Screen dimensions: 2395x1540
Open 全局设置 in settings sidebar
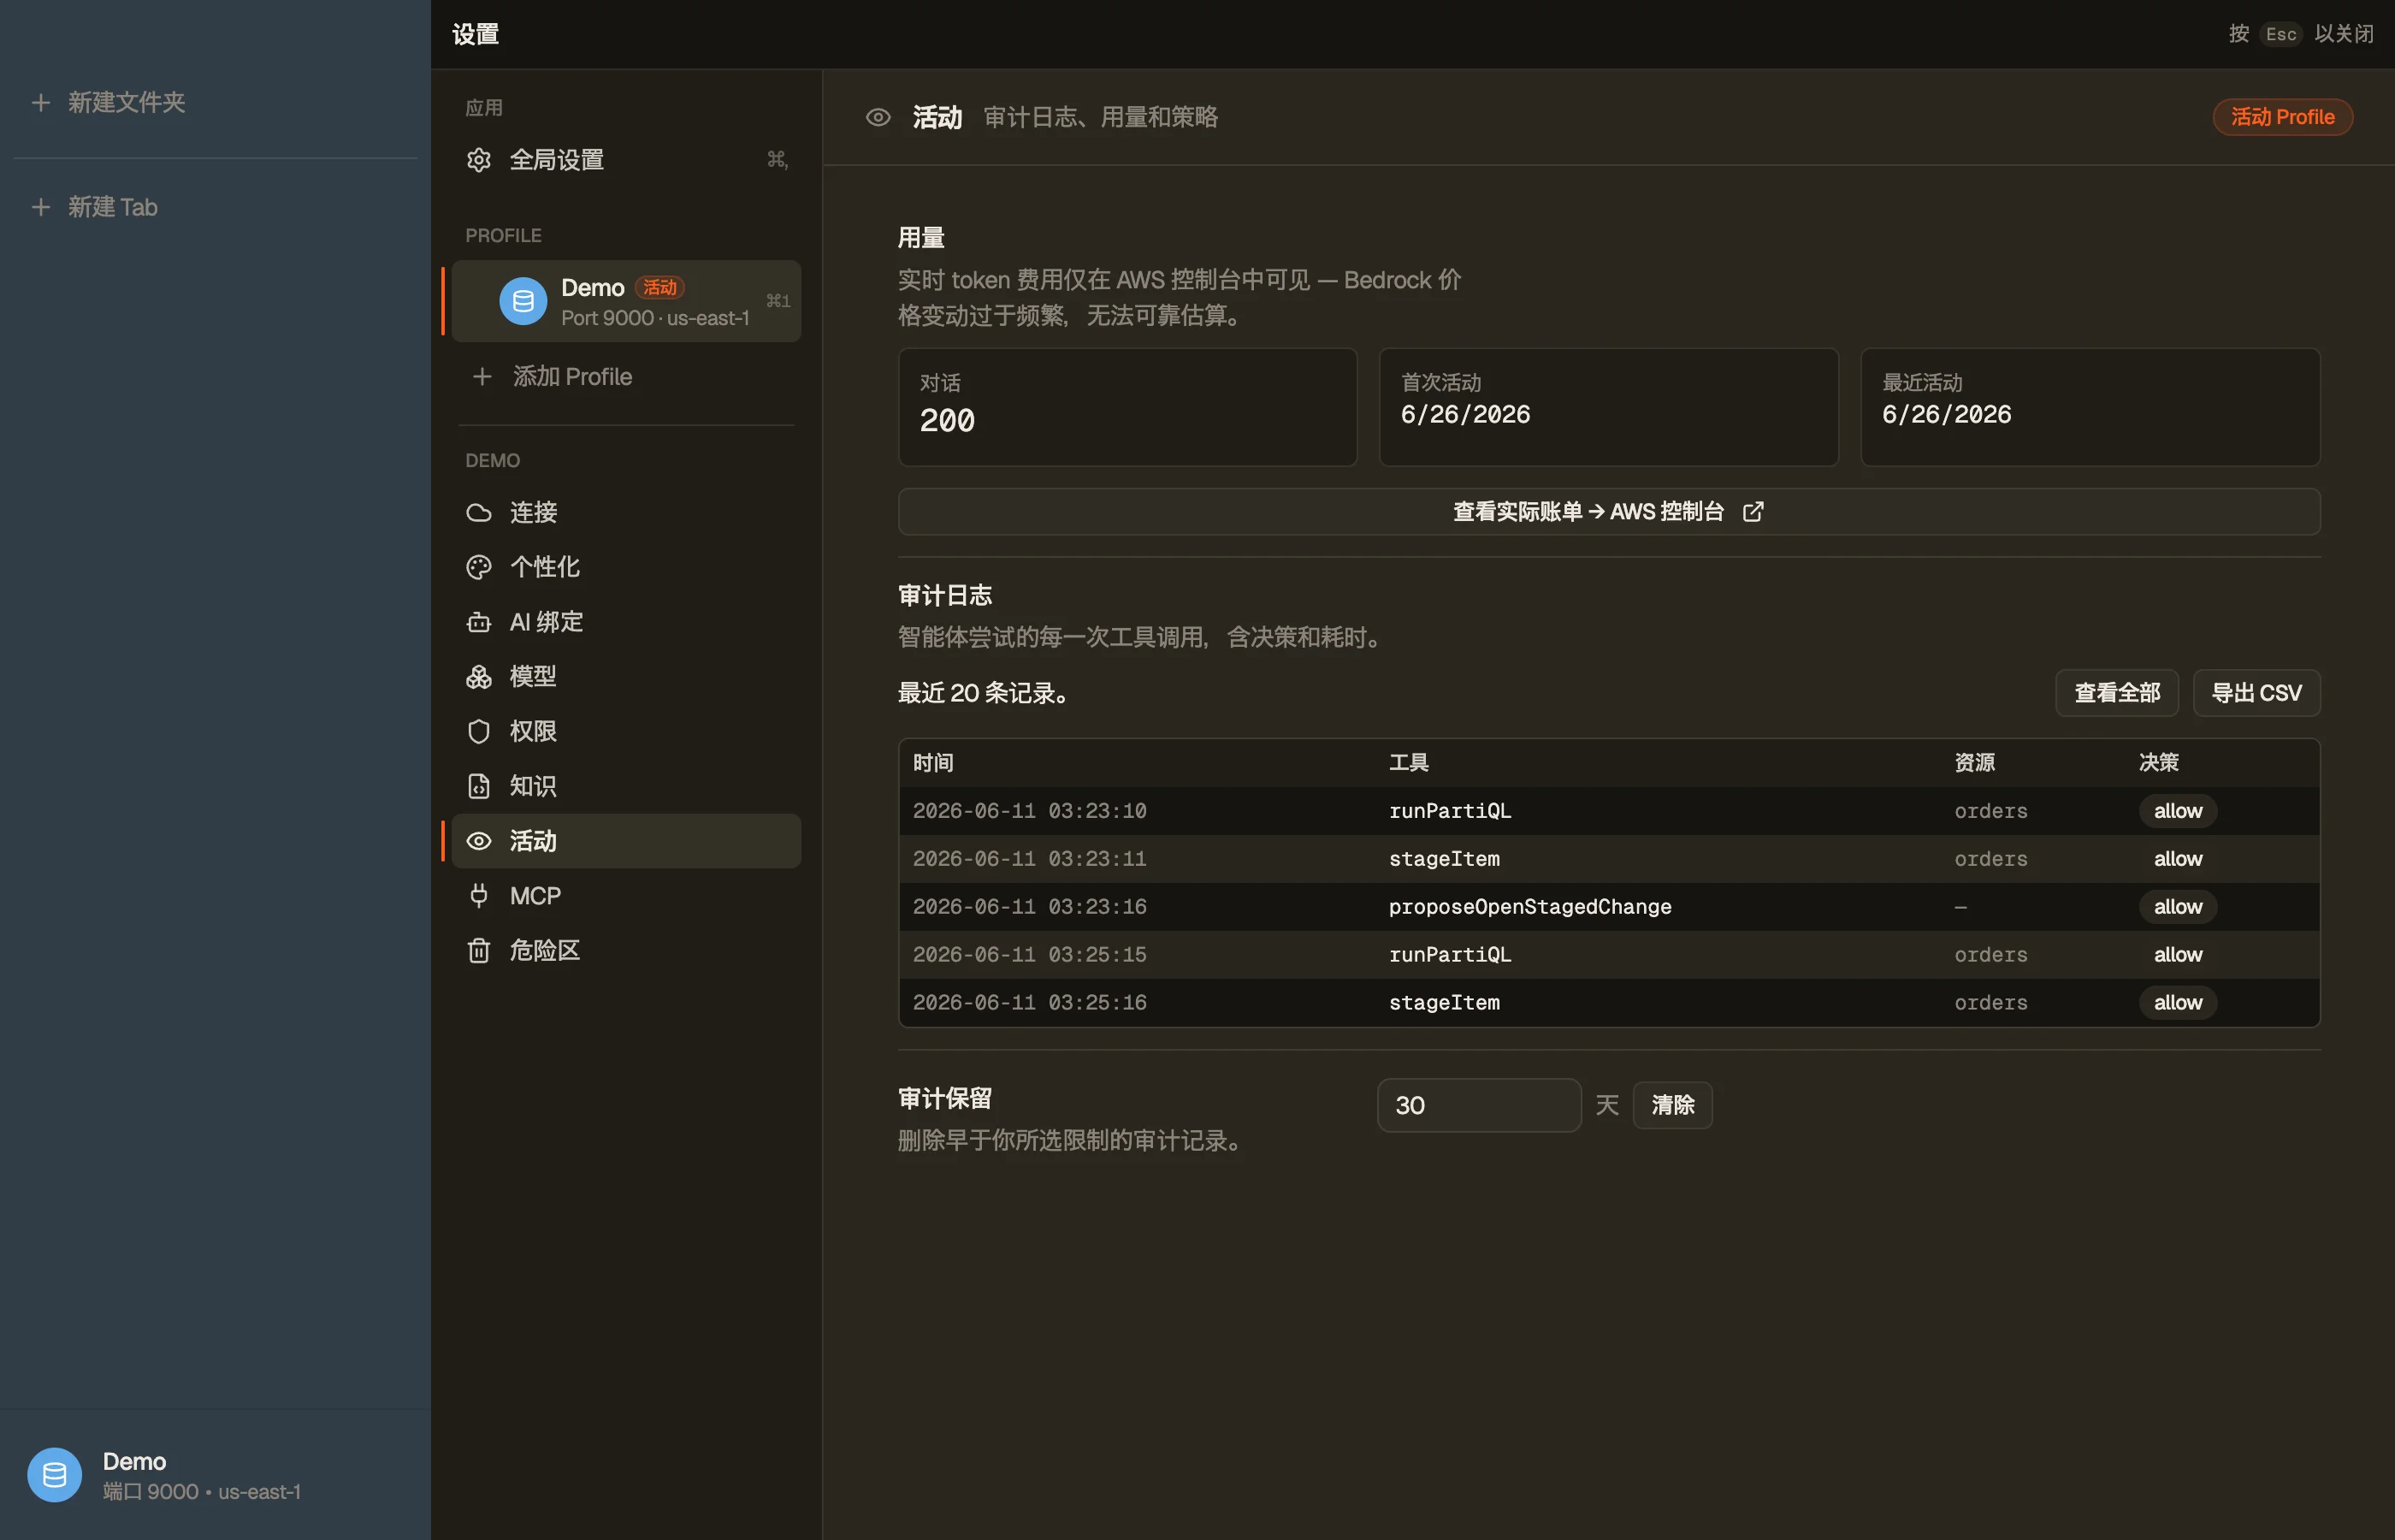point(626,160)
